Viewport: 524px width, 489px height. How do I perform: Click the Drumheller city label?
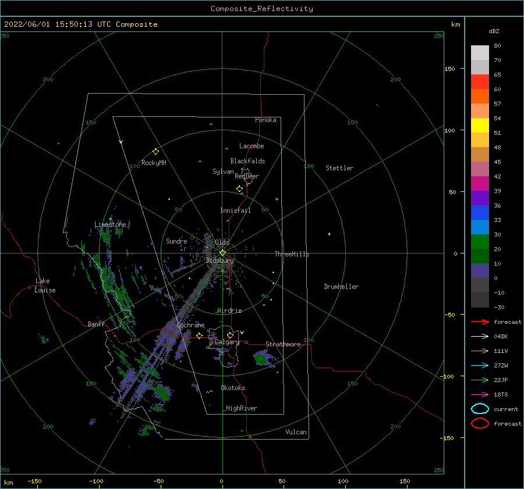[341, 287]
